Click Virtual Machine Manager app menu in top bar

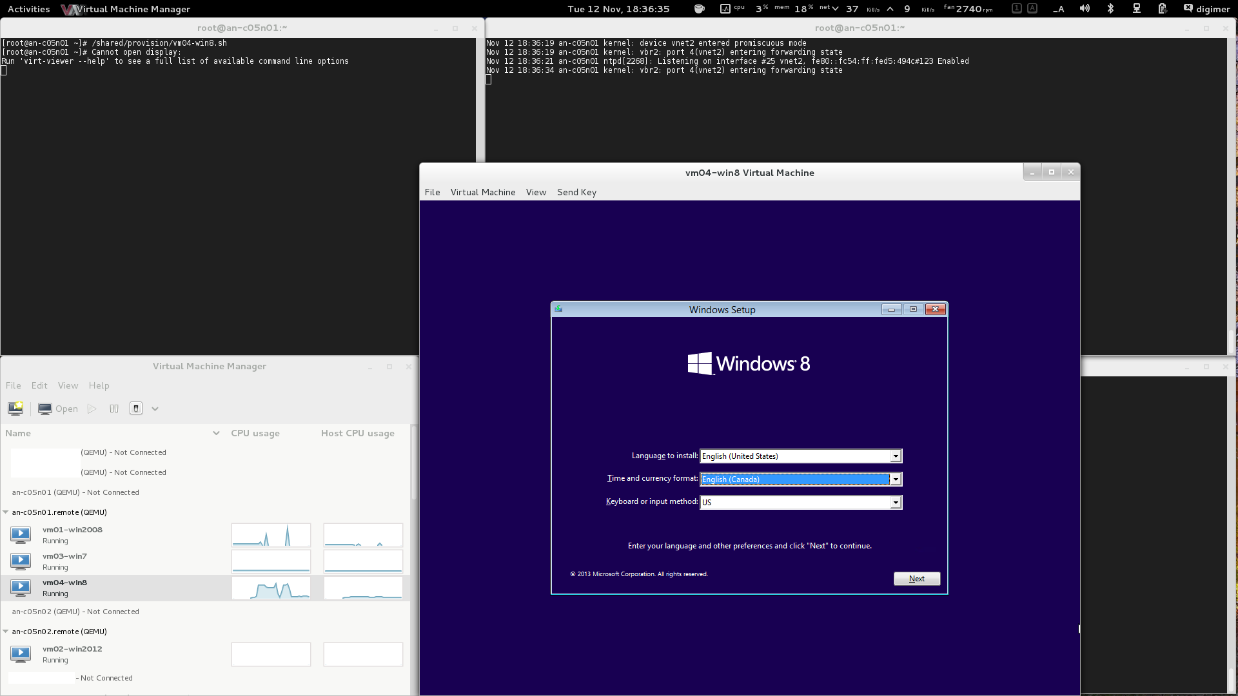tap(126, 9)
